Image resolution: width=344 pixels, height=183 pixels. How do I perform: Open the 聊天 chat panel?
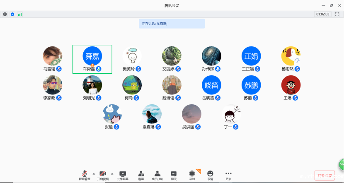(x=174, y=175)
